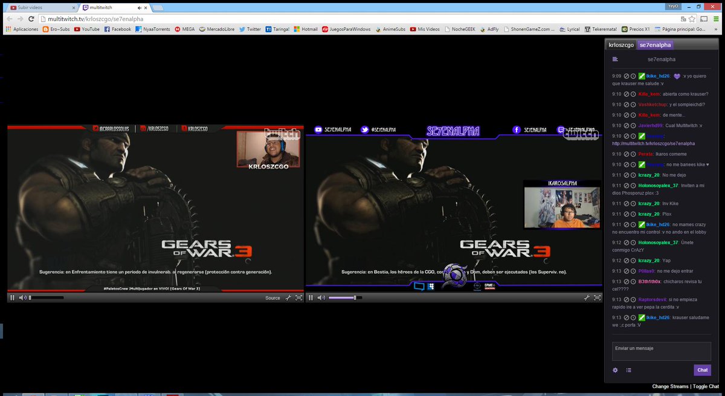Open the chat viewer list menu icon
The image size is (725, 396).
[x=615, y=59]
